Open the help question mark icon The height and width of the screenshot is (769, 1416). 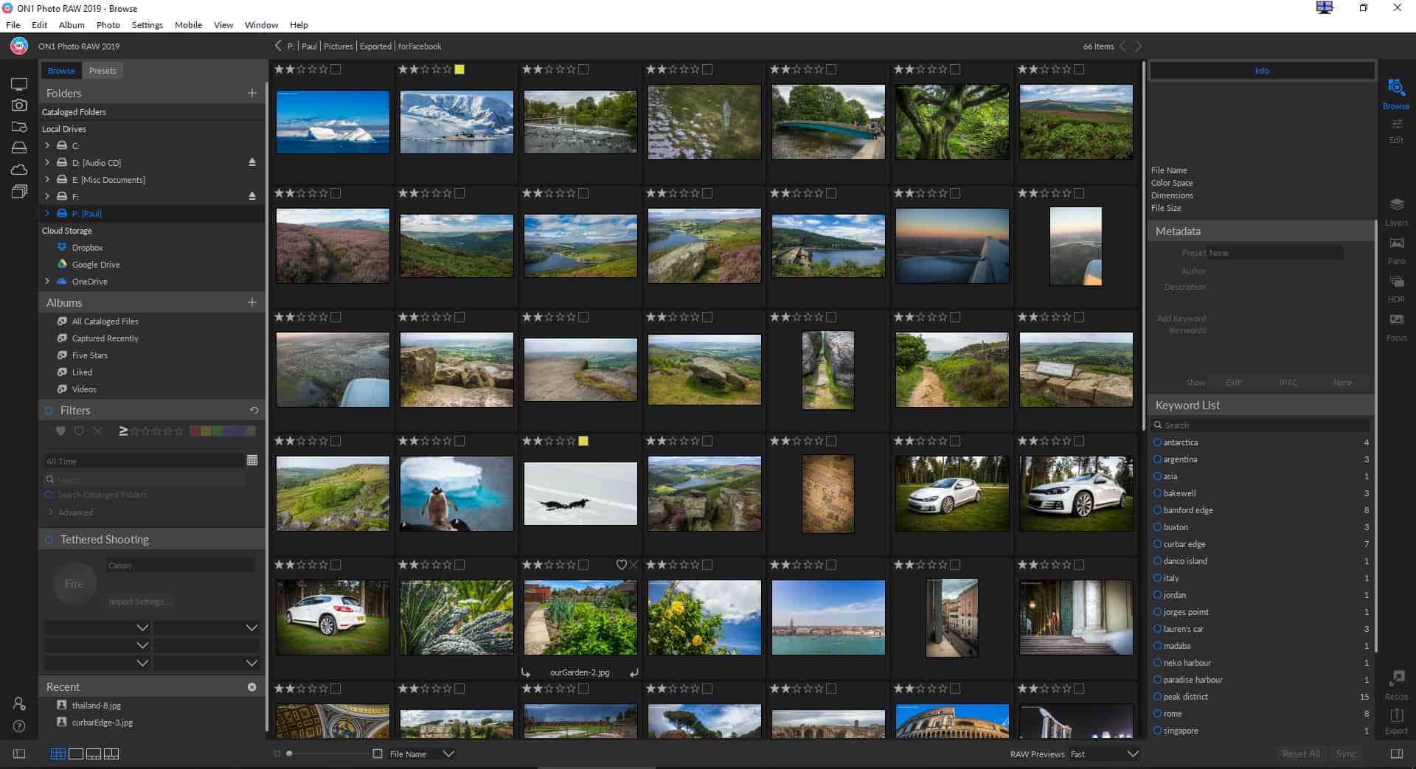point(19,726)
